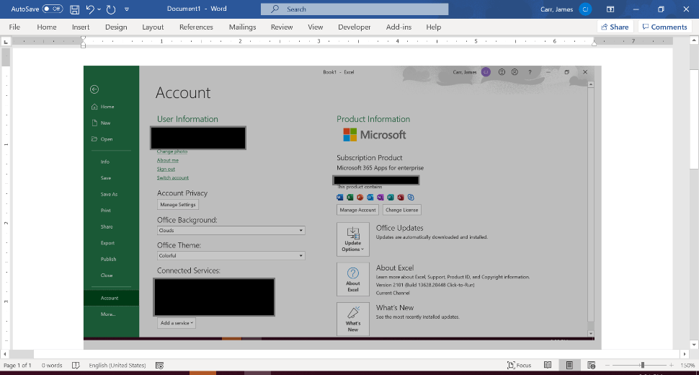Select the Developer tab
The image size is (699, 375).
tap(355, 27)
